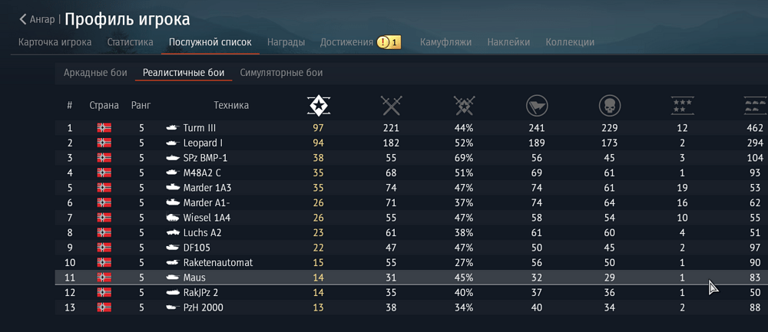The height and width of the screenshot is (332, 768).
Task: Sort the table by Ранг header
Action: (x=141, y=105)
